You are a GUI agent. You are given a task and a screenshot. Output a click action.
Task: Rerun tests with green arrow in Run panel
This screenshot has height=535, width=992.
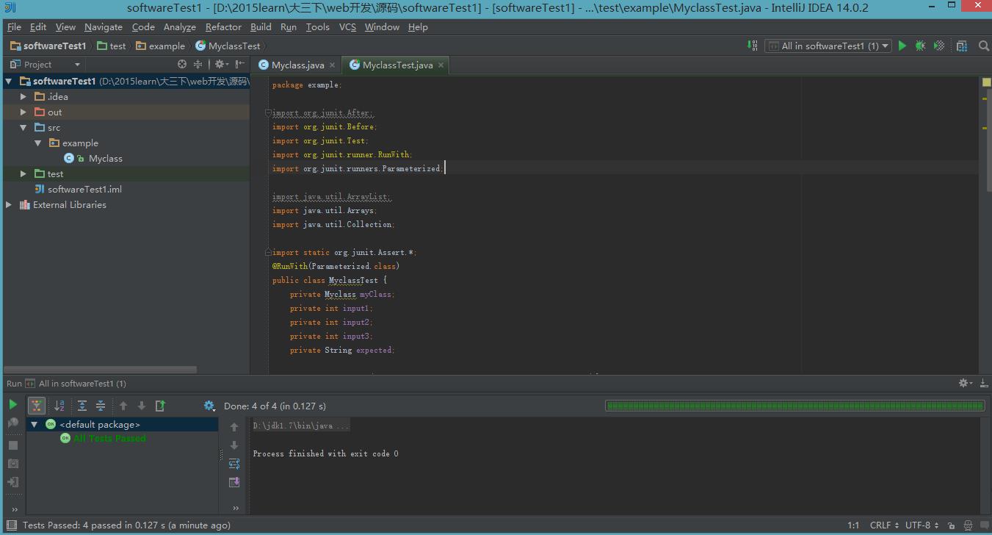(x=13, y=404)
